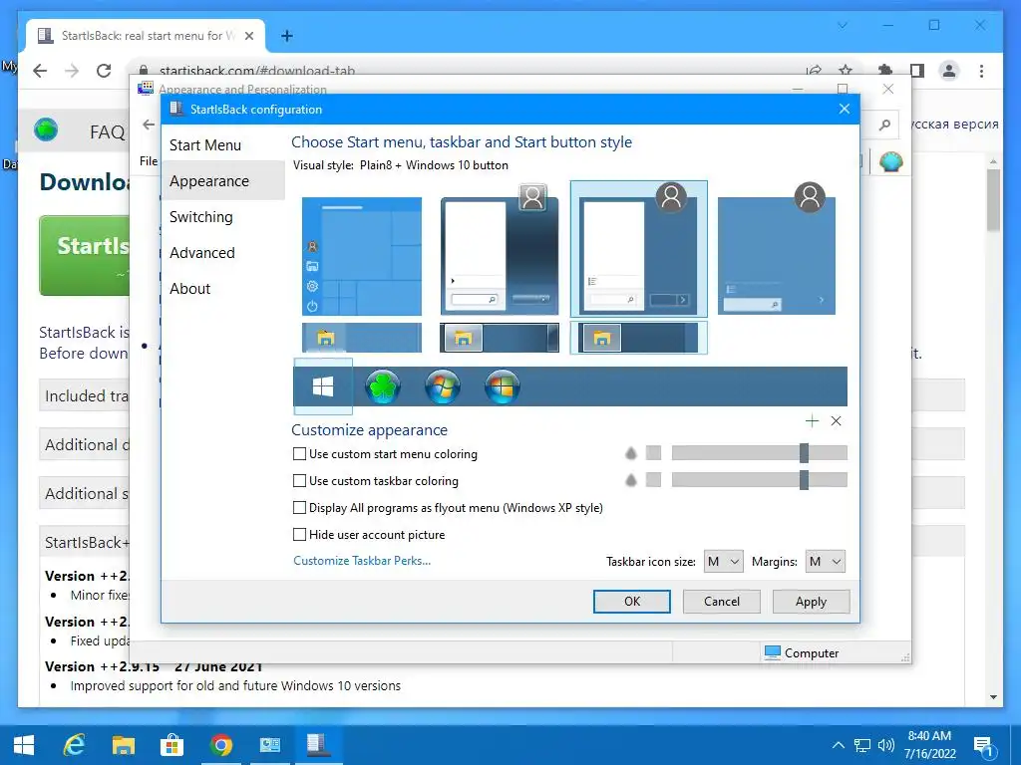
Task: Click the taskbar color swatch
Action: tap(653, 479)
